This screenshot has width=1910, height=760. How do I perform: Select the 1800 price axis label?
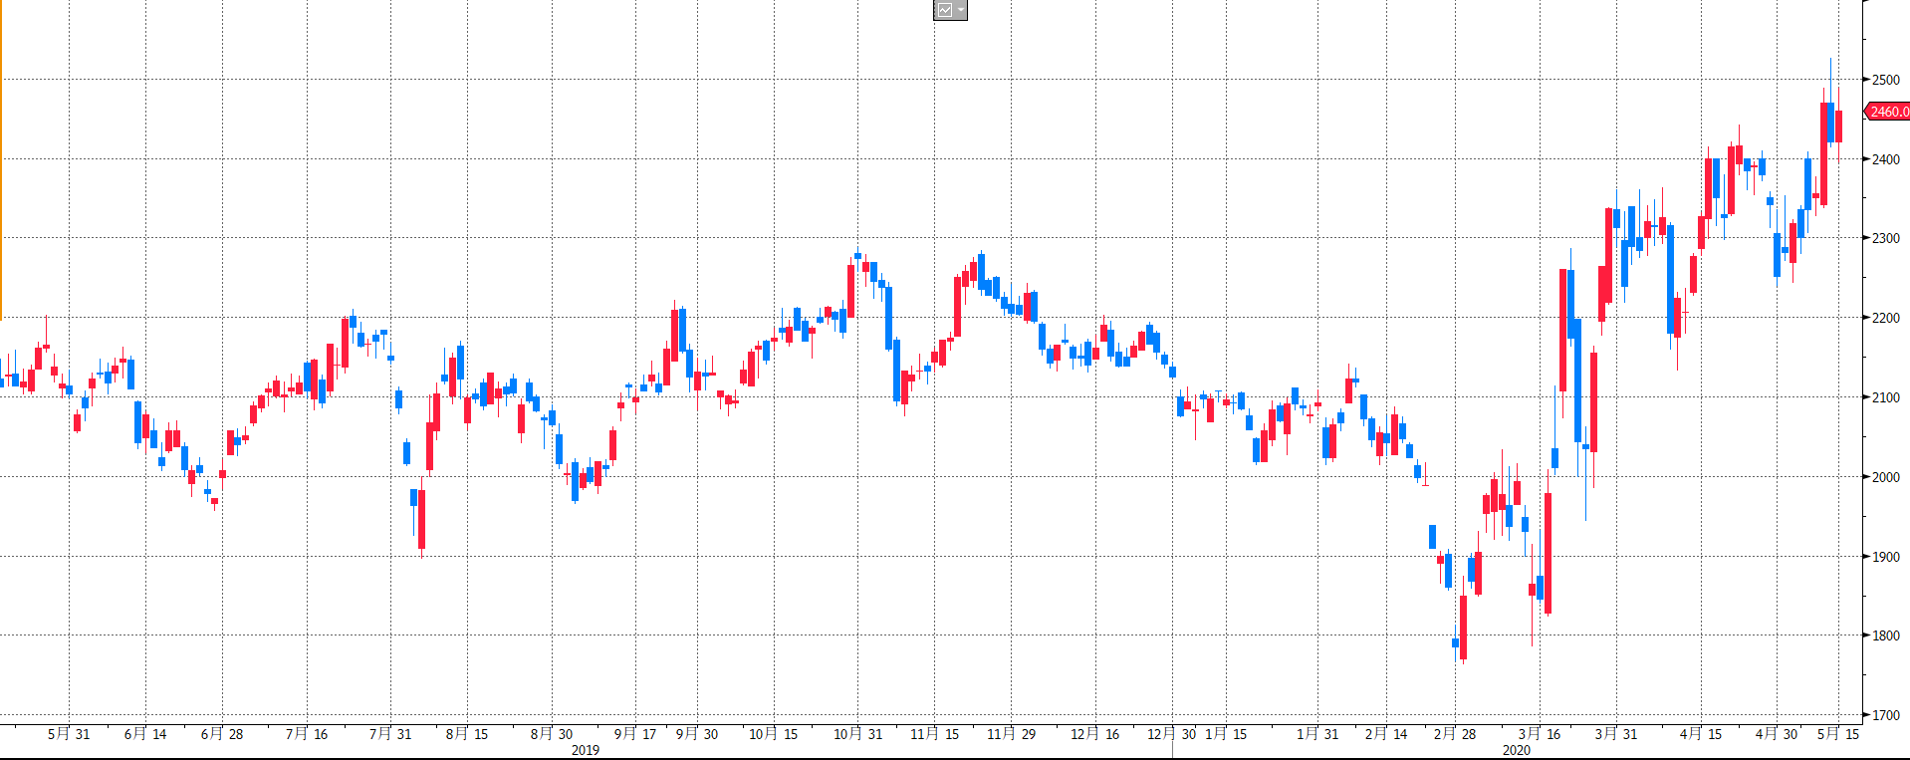coord(1885,635)
